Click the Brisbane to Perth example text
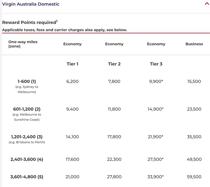Screen dimensions: 210x187 click(27, 142)
